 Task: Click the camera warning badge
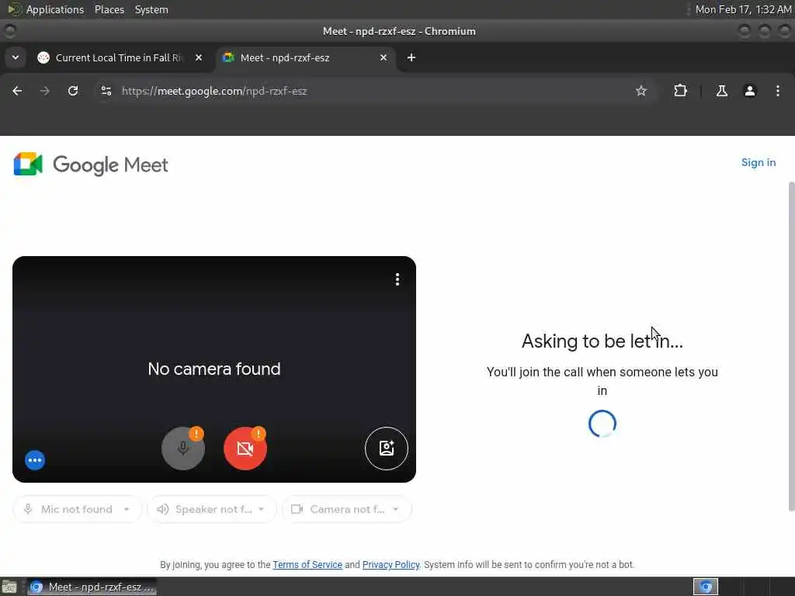pos(259,434)
